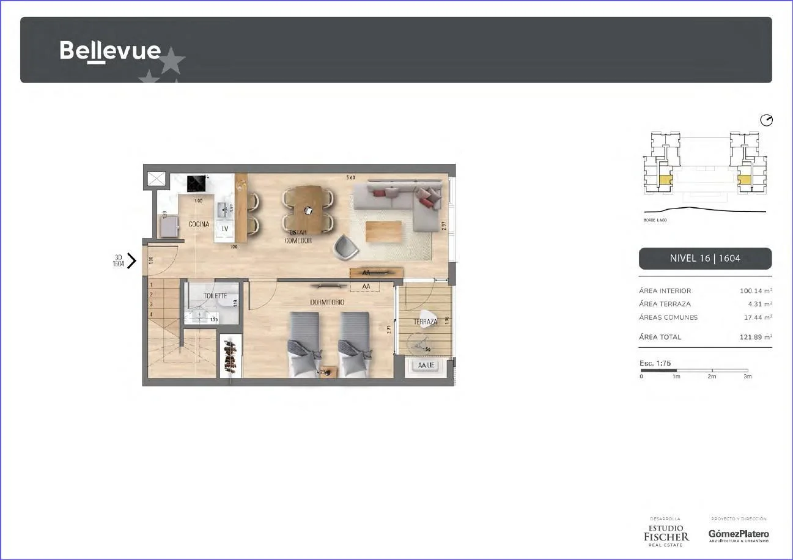Click the Esc. 1:75 scale bar
The width and height of the screenshot is (793, 560).
[x=694, y=370]
